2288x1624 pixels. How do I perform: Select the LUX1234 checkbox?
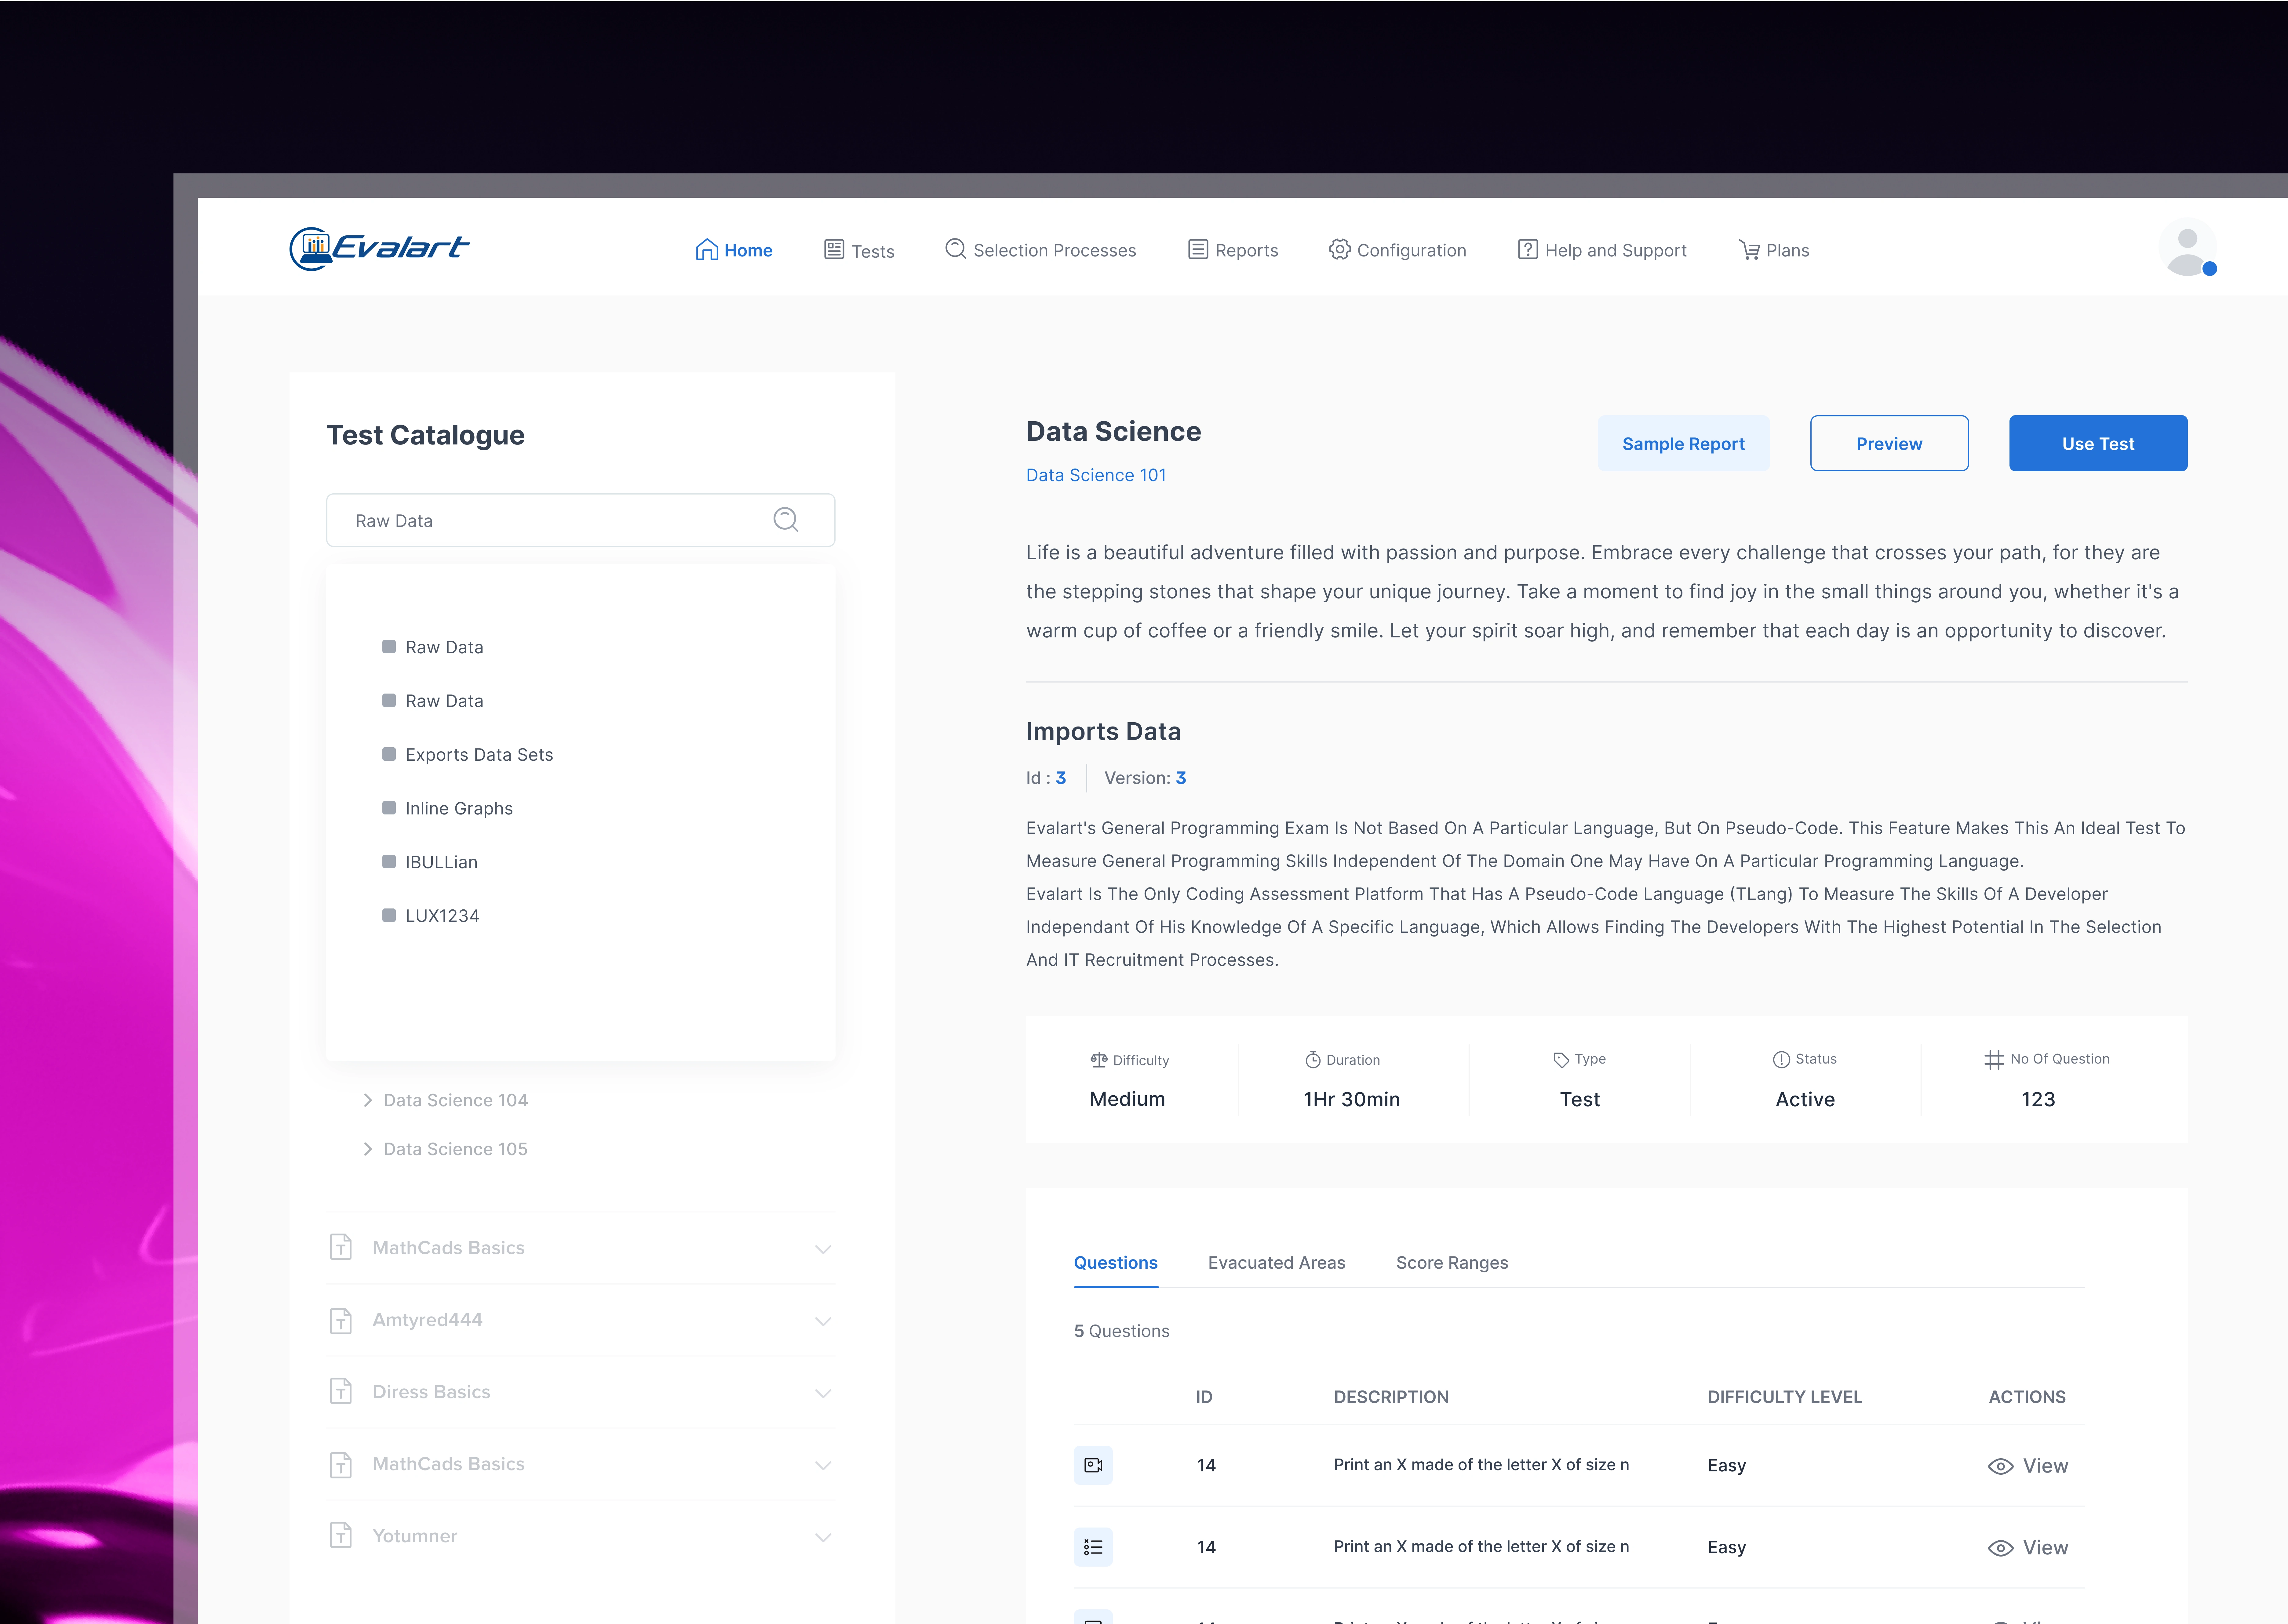(389, 915)
